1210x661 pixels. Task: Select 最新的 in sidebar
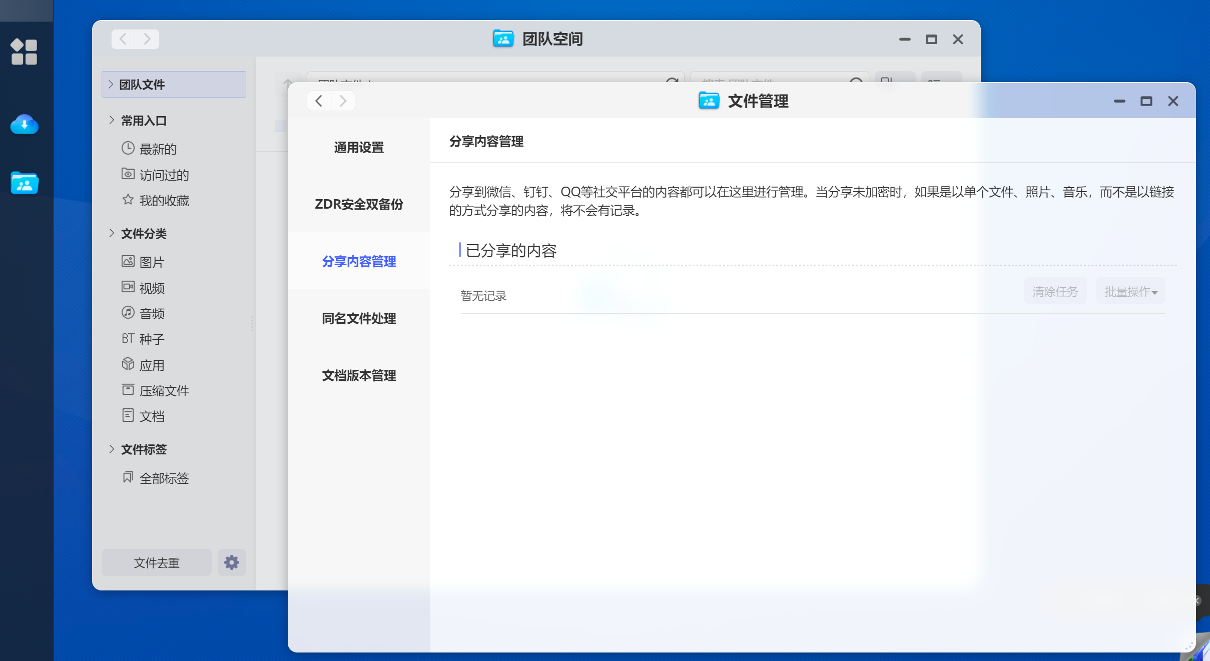[x=158, y=149]
